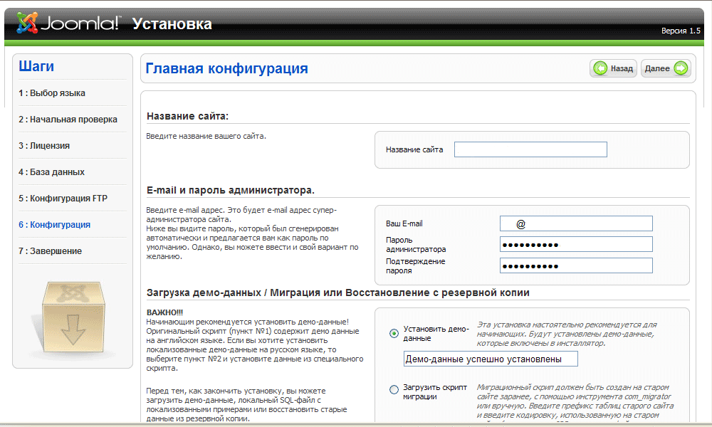Open step 5 Конфигурация FTP
The width and height of the screenshot is (712, 427).
click(x=63, y=199)
